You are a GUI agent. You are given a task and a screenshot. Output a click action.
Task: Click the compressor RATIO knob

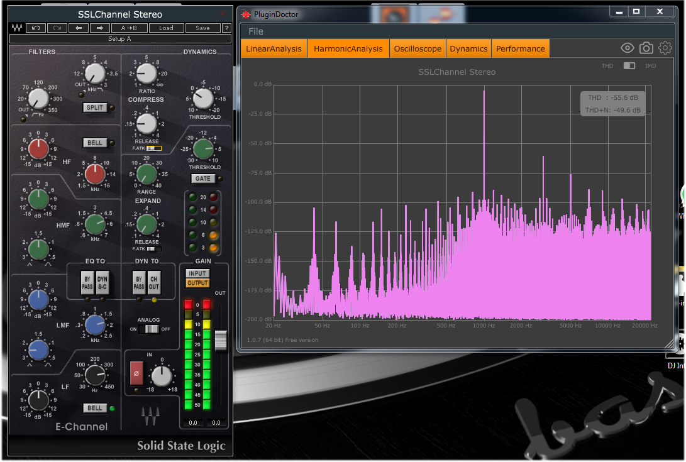(x=147, y=74)
